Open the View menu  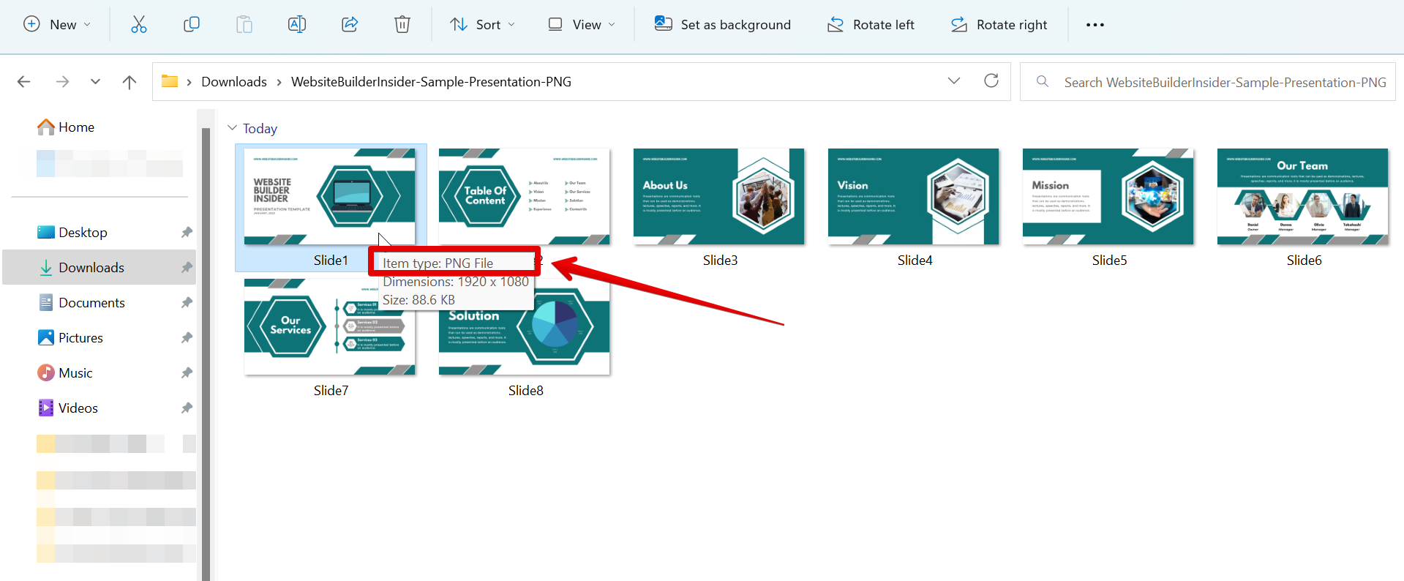(x=582, y=25)
